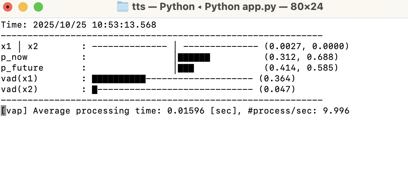Click the small filled block of vad(x2)
The width and height of the screenshot is (408, 188).
click(95, 90)
